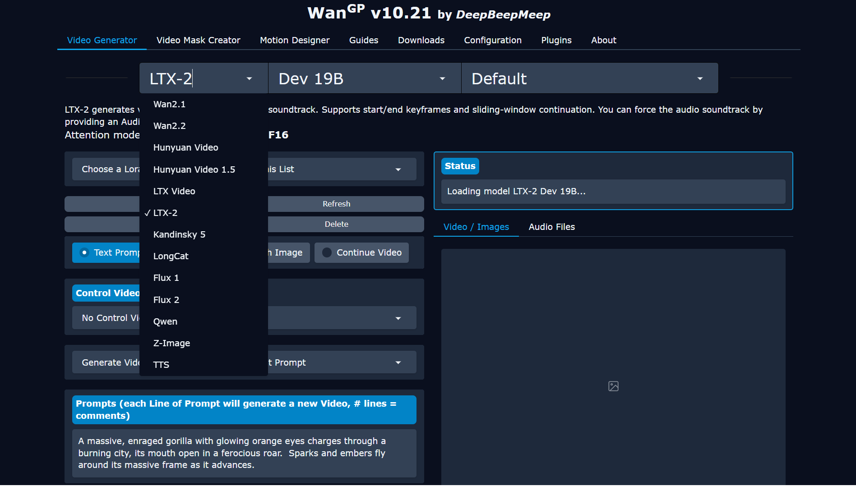Screen dimensions: 856x486
Task: Choose Flux 2 from the model list
Action: click(166, 299)
